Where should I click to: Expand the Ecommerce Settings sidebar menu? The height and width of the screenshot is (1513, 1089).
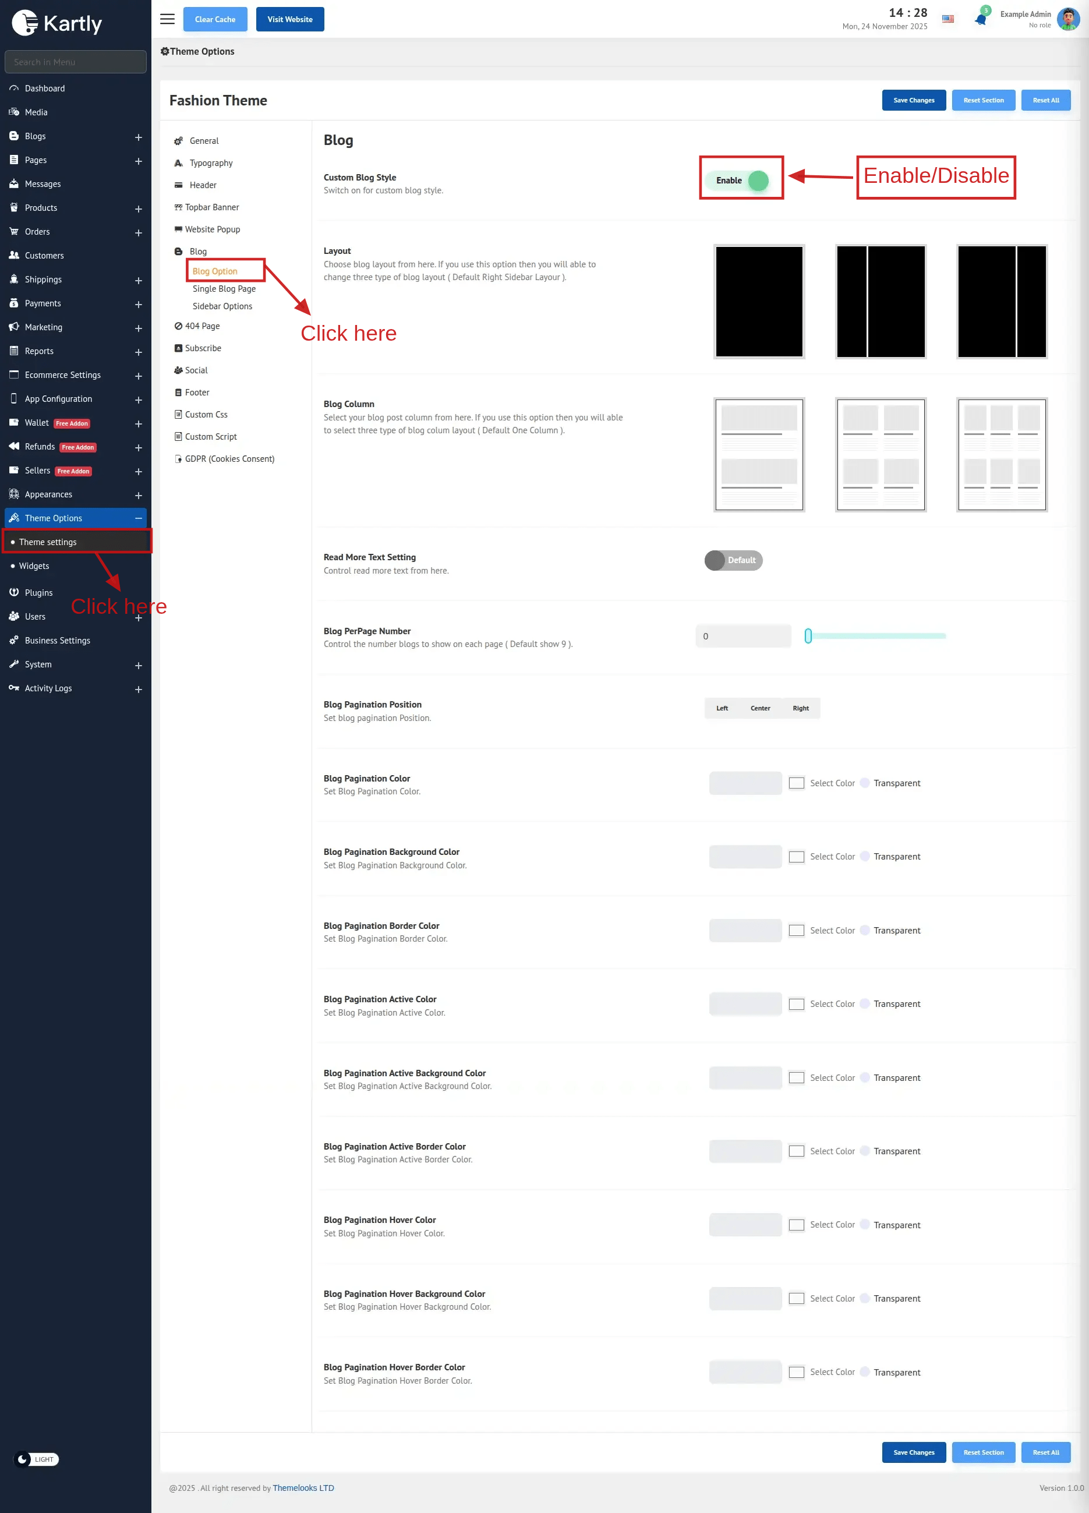[x=138, y=376]
